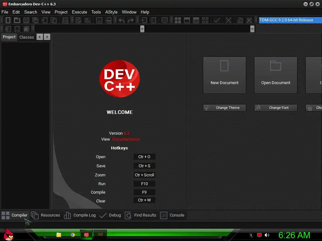This screenshot has height=241, width=322.
Task: Open the Help menu
Action: [x=145, y=12]
